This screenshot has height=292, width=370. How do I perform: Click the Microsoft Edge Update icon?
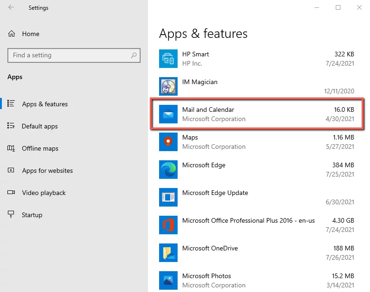[x=168, y=197]
